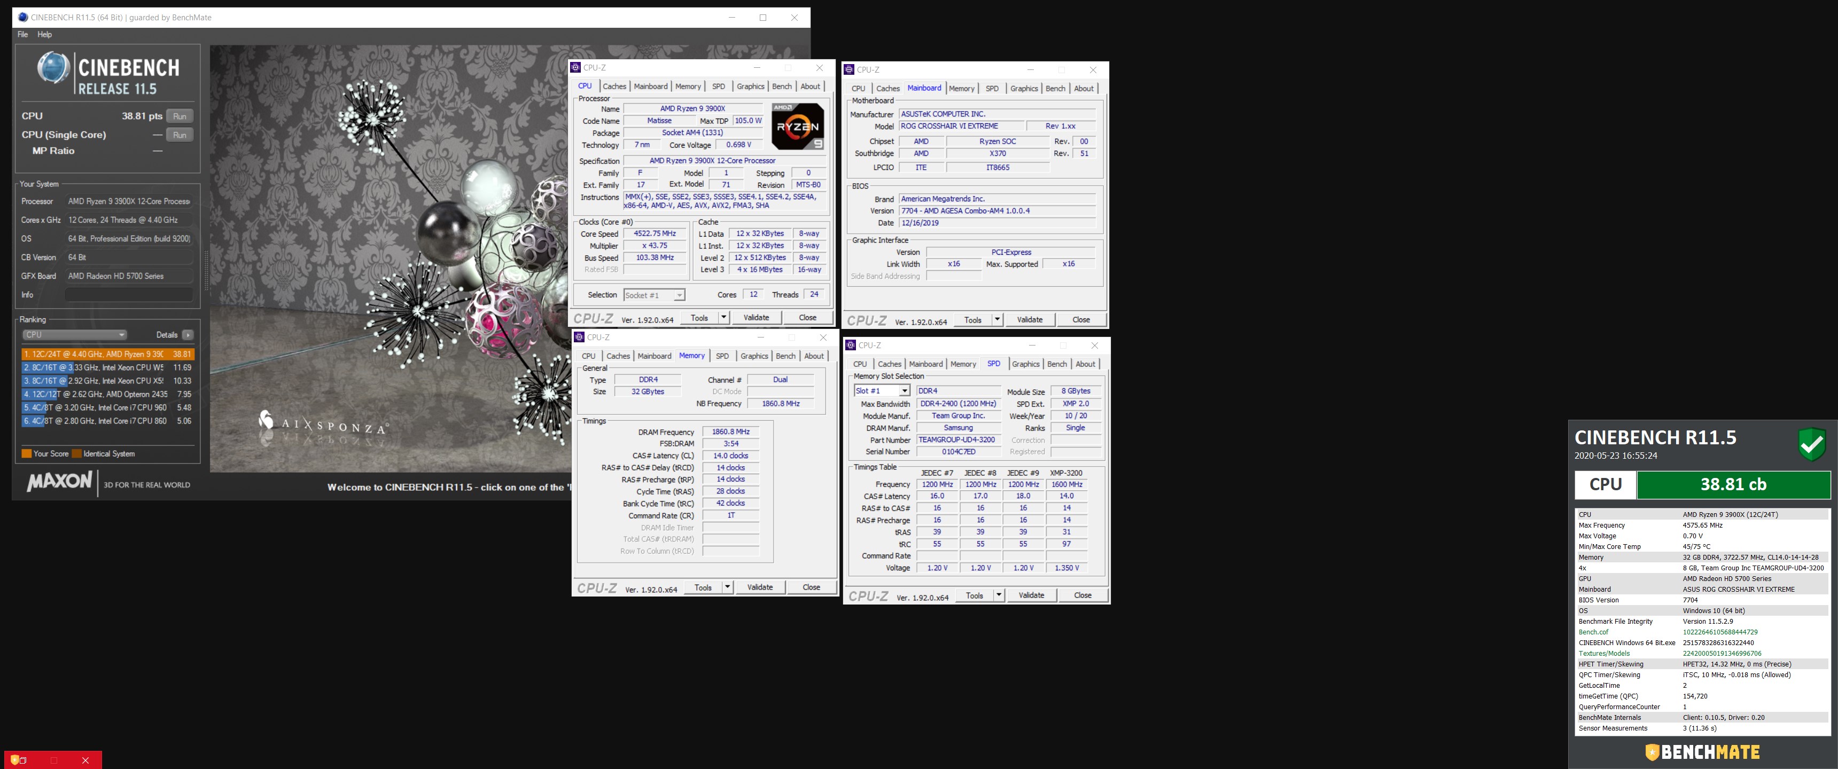
Task: Open Graphics tab in CPU-Z CPU window
Action: [x=751, y=87]
